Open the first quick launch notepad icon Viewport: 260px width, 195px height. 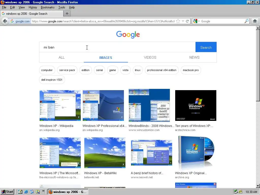click(20, 192)
